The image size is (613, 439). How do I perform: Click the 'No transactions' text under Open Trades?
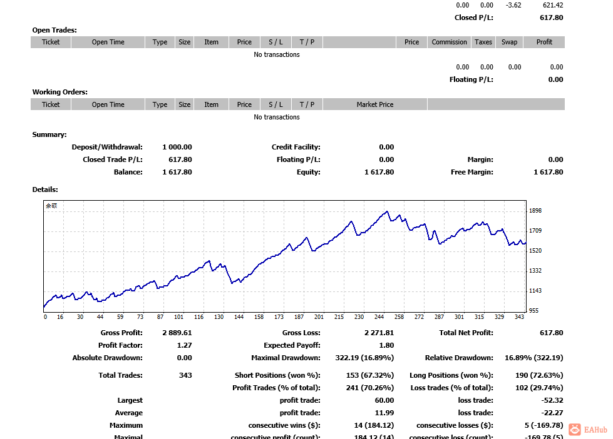[276, 54]
